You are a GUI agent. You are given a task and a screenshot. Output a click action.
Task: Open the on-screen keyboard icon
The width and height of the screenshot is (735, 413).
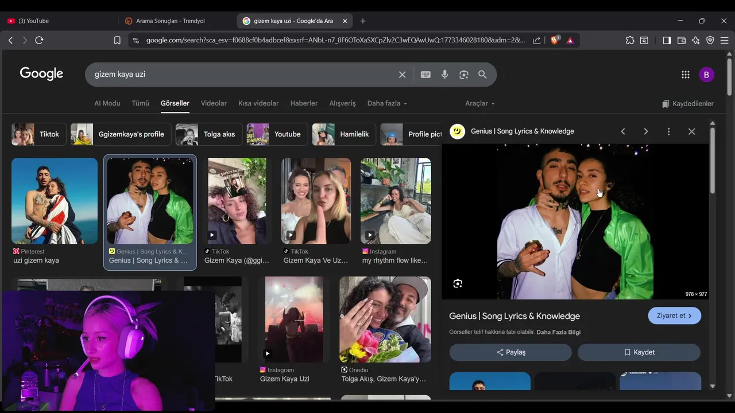coord(425,75)
